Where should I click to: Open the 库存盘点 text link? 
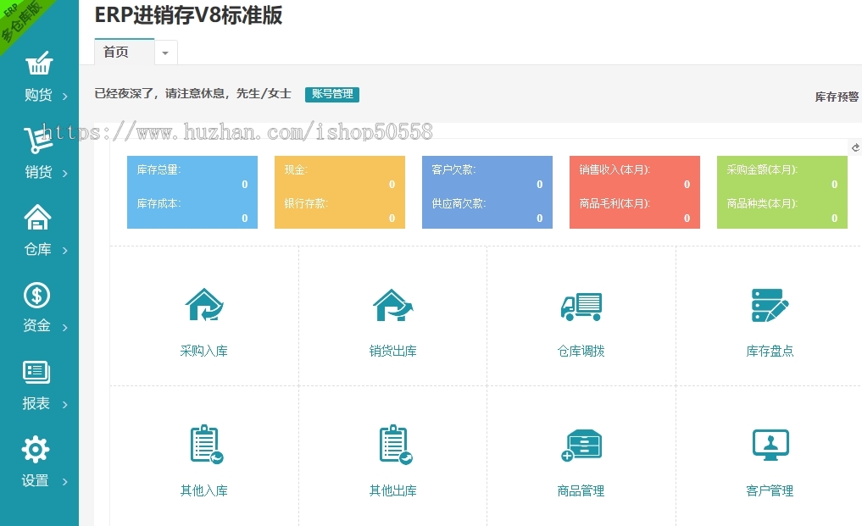click(770, 351)
